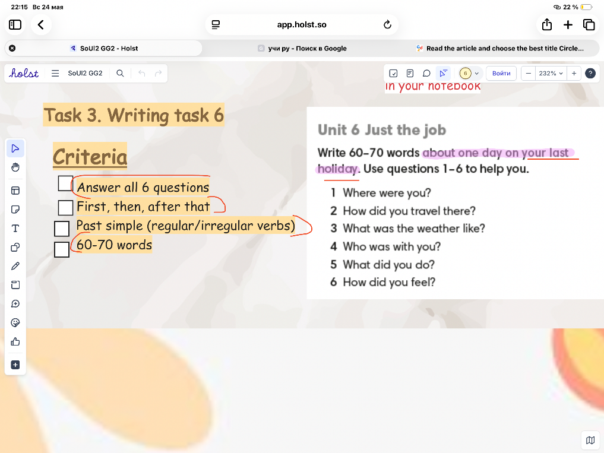
Task: Click the thumbs-up reaction tool
Action: click(x=15, y=341)
